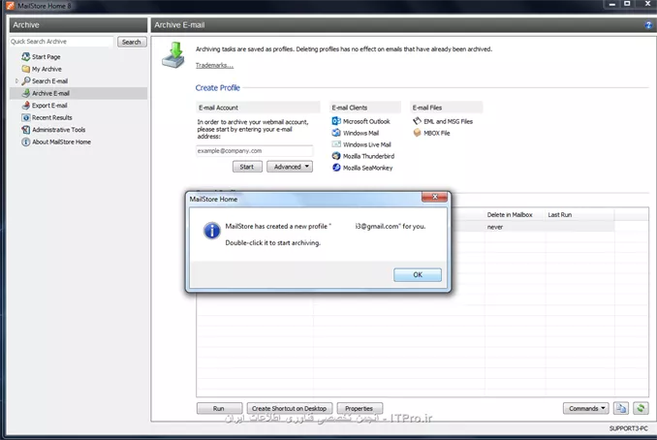Click the e-mail address input field
This screenshot has width=657, height=440.
pyautogui.click(x=254, y=151)
